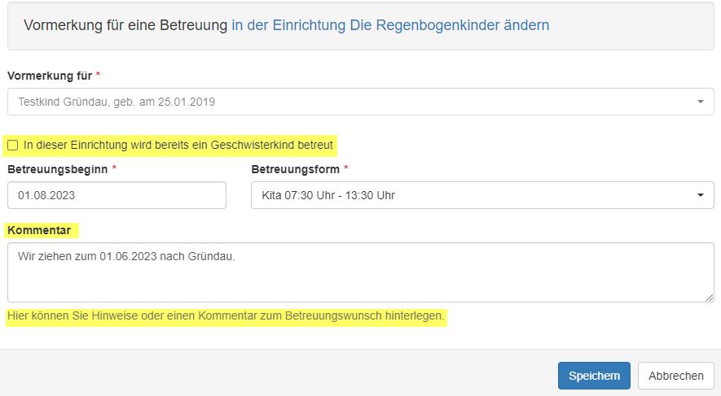Focus the Kommentar text area
The image size is (721, 396).
(360, 272)
